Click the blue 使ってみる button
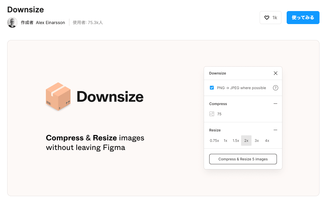The height and width of the screenshot is (202, 327). (303, 18)
